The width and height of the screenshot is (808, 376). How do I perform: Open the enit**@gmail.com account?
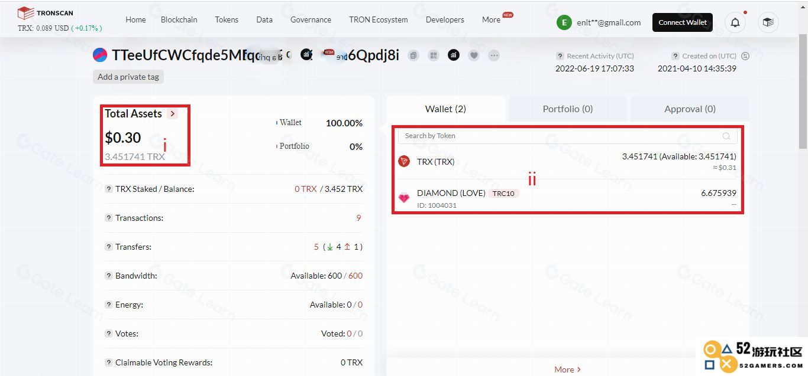tap(609, 22)
